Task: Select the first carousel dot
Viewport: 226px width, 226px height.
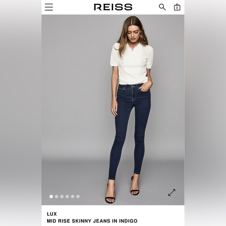Action: (51, 196)
